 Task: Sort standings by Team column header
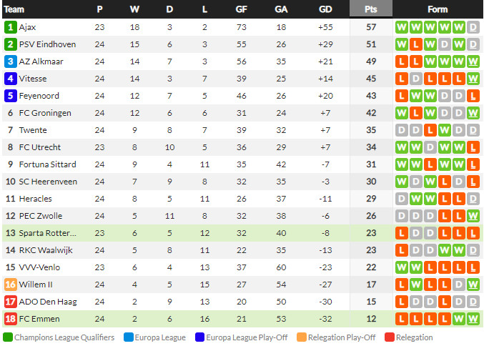tap(14, 9)
